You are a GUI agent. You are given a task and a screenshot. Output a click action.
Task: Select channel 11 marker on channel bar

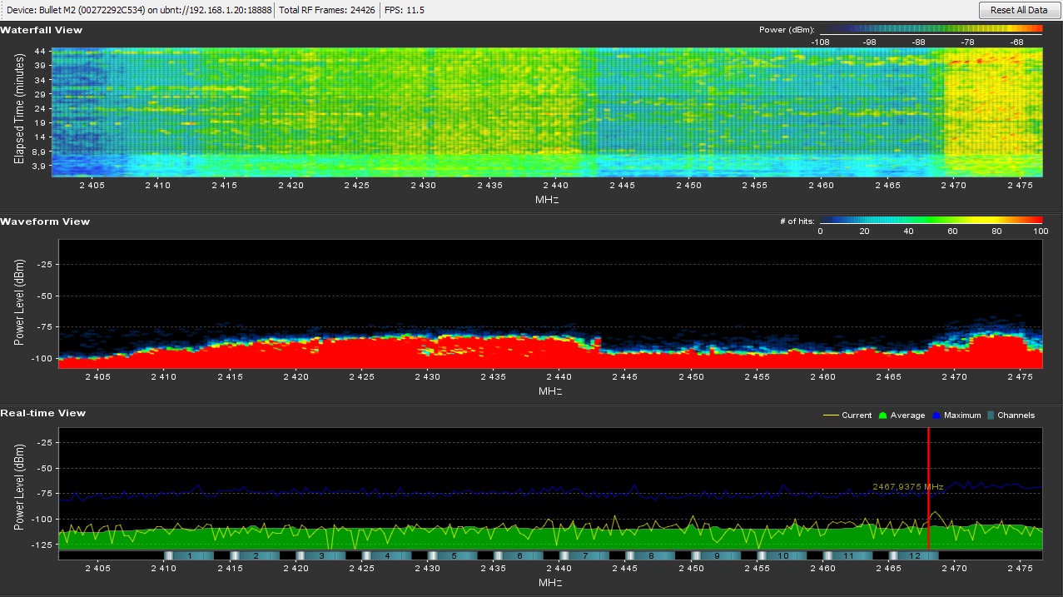(848, 555)
